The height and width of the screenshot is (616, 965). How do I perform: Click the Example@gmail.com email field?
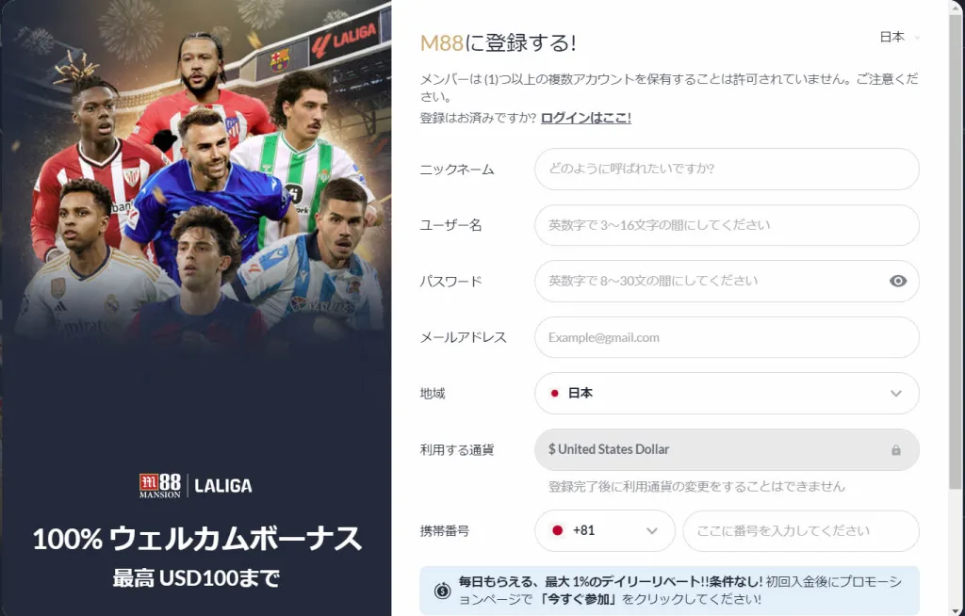(727, 337)
